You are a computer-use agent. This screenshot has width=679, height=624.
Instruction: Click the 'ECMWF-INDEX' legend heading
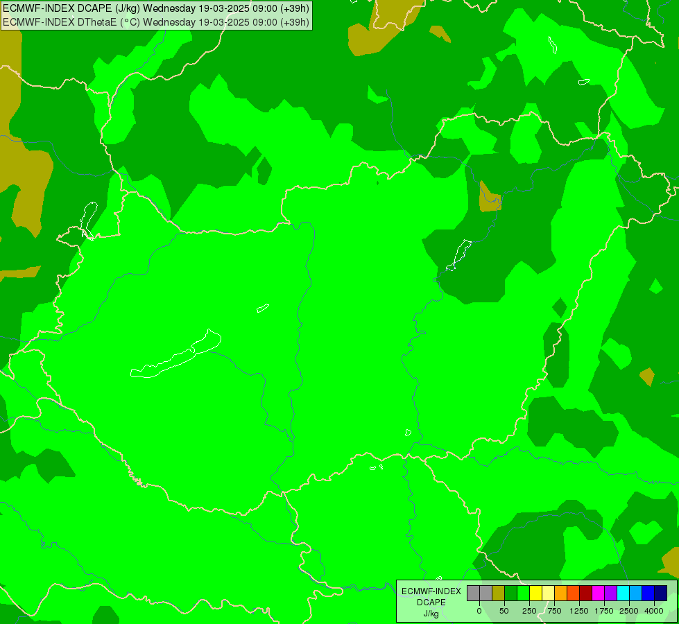431,591
